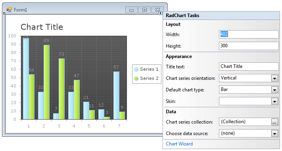Click the '(none)' data source value
Image resolution: width=282 pixels, height=151 pixels.
tap(228, 134)
